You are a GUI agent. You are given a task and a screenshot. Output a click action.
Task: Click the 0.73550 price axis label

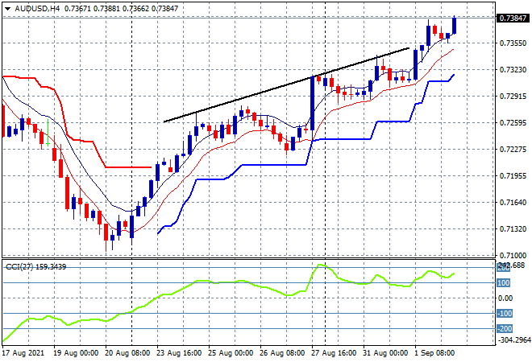click(513, 43)
